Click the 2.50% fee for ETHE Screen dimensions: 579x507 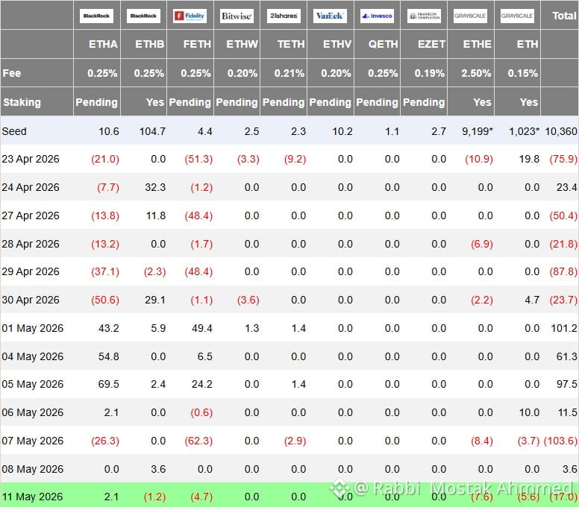[x=476, y=73]
